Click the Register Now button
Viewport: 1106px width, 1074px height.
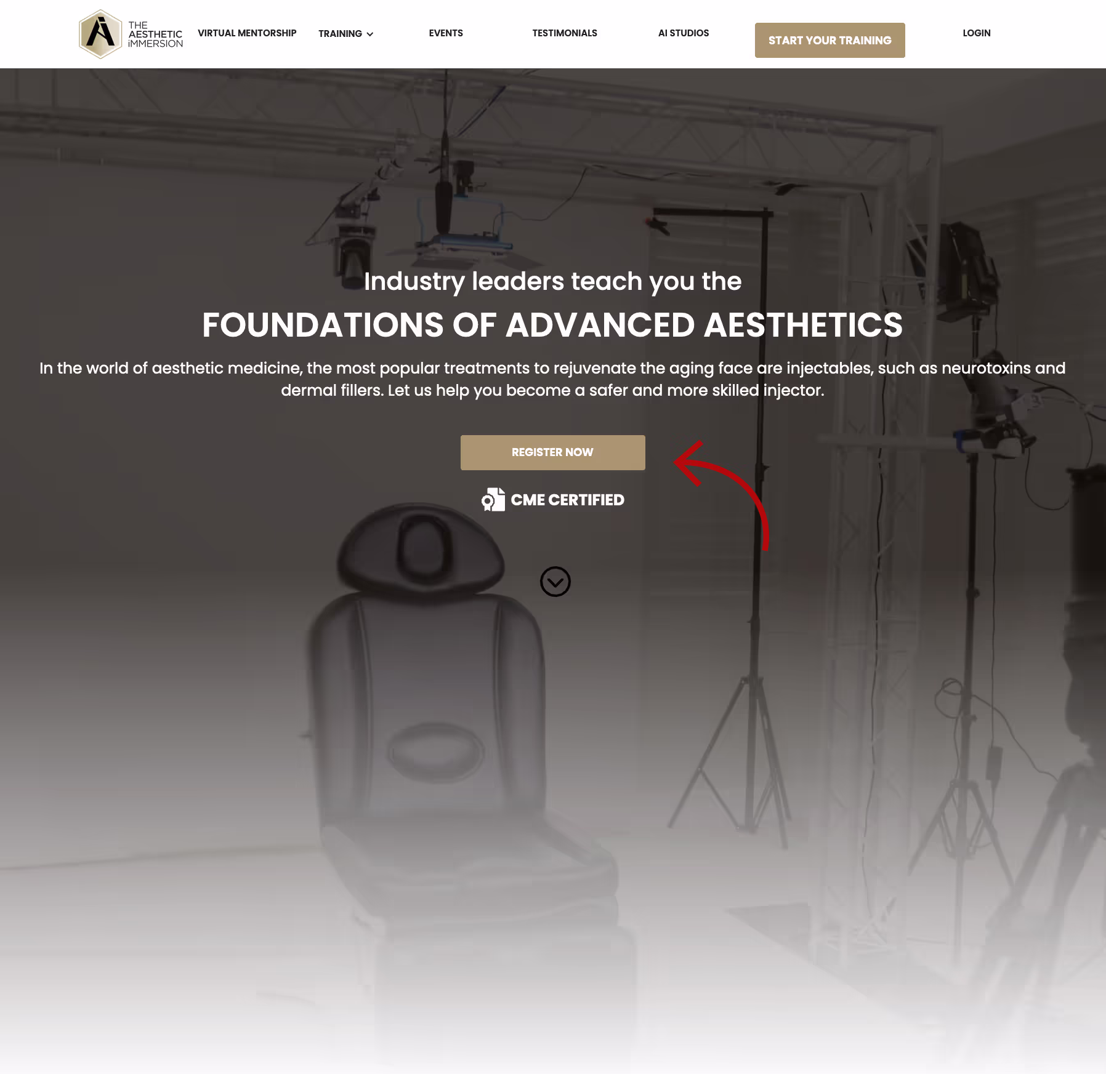click(x=553, y=453)
